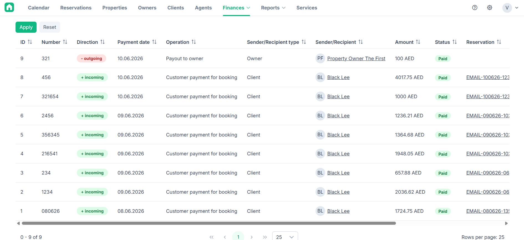Click Paid status for 100 AED
The image size is (524, 240).
pos(443,59)
